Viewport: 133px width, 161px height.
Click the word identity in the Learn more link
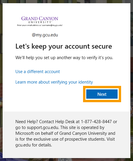point(86,82)
